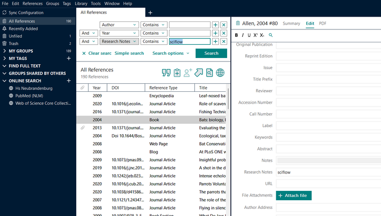Open the Insert Citation quote-marks icon

click(x=166, y=73)
